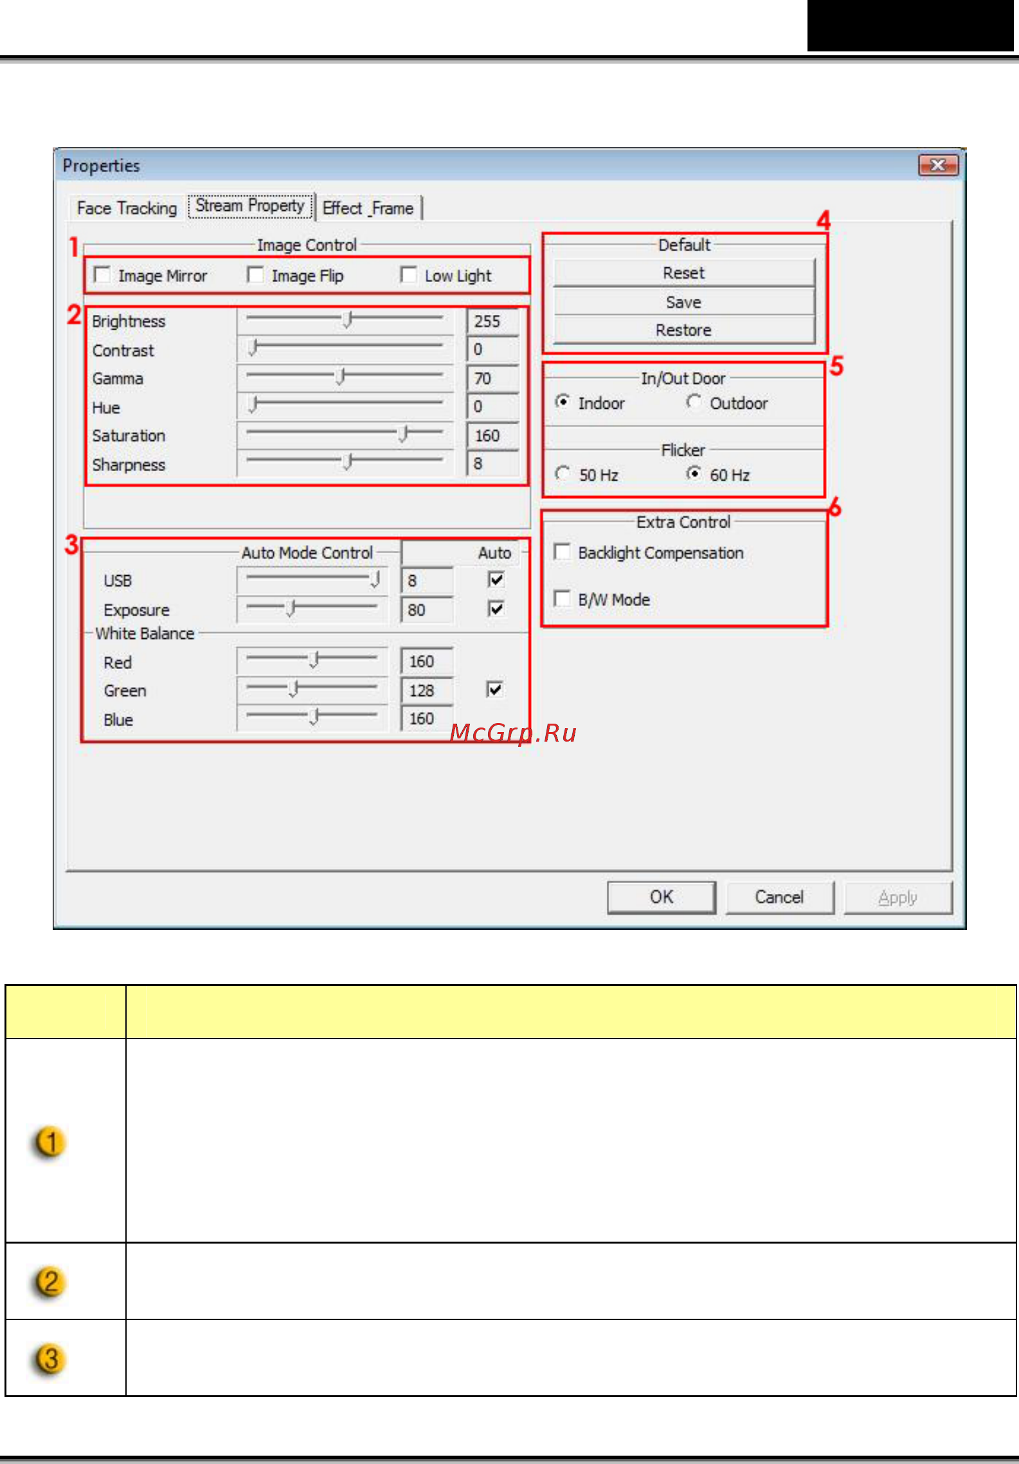Image resolution: width=1019 pixels, height=1464 pixels.
Task: Click the Exposure slider
Action: tap(312, 609)
